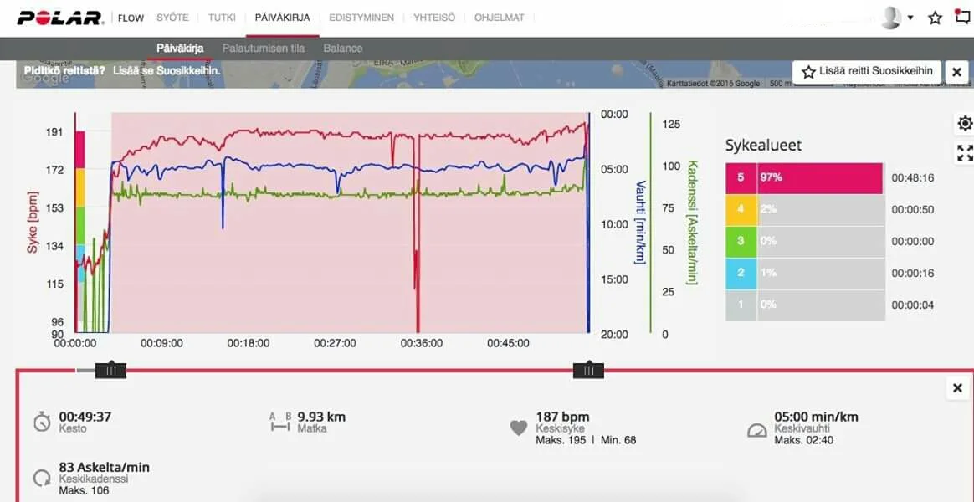Click the right range slider handle

coord(588,370)
